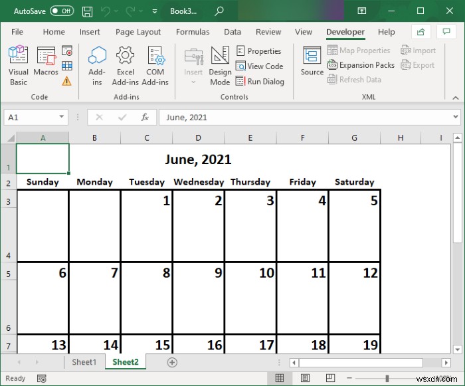
Task: Click the zoom slider handle
Action: point(387,378)
